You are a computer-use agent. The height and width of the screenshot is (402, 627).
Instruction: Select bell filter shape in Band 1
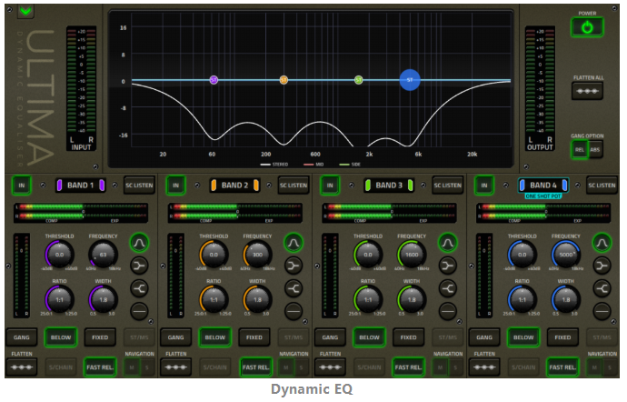139,243
